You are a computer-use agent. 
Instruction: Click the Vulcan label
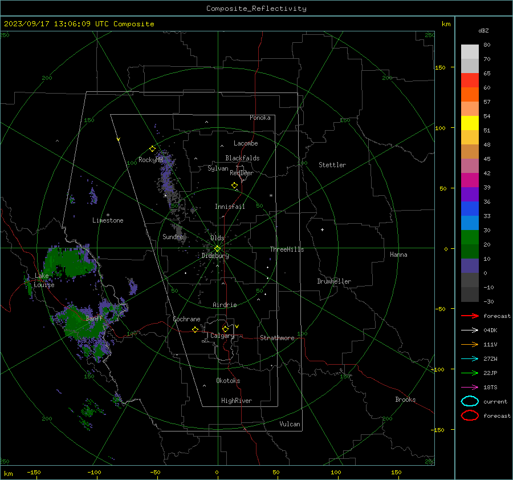pyautogui.click(x=290, y=424)
